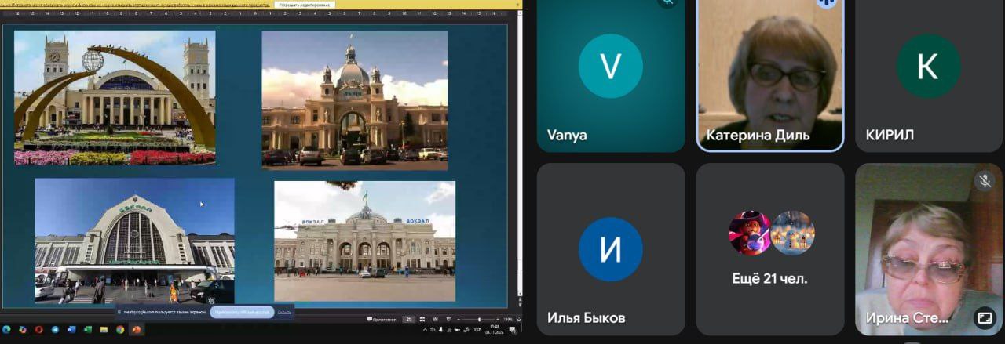Click the enable editing button in yellow bar
The width and height of the screenshot is (1005, 344).
pyautogui.click(x=305, y=5)
